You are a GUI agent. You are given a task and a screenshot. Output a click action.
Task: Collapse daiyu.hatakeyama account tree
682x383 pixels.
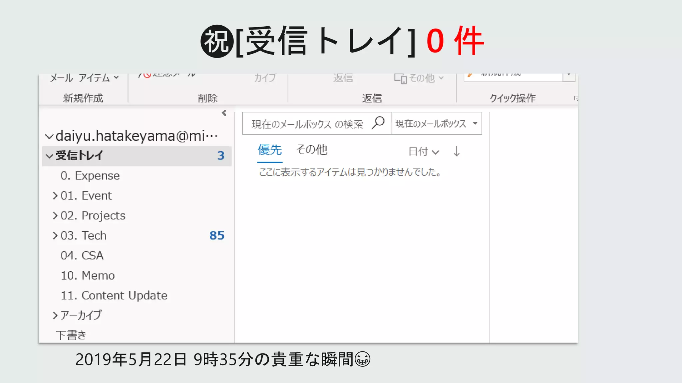(x=49, y=136)
